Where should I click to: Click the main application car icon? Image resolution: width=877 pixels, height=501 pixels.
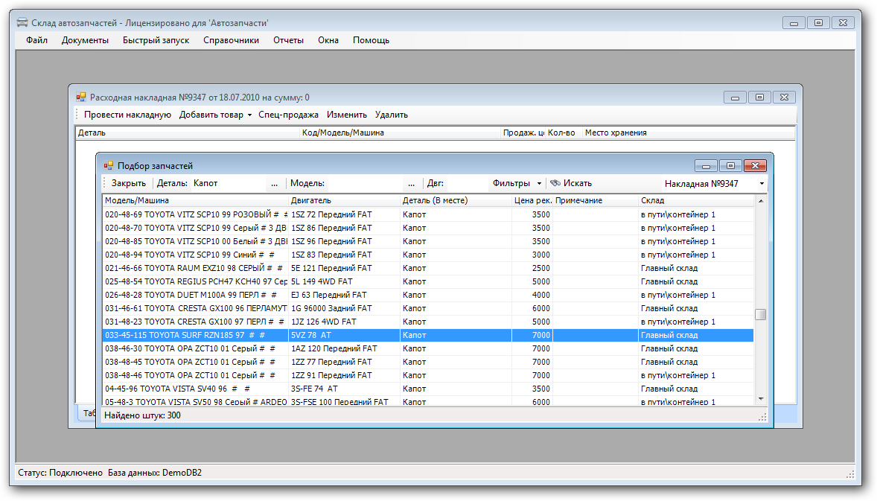point(22,22)
